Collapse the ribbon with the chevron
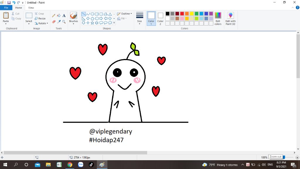 (x=293, y=8)
